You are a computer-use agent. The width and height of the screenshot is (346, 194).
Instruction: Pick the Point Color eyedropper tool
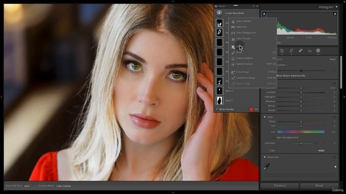click(x=267, y=167)
